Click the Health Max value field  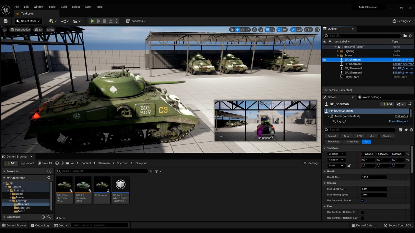(373, 177)
